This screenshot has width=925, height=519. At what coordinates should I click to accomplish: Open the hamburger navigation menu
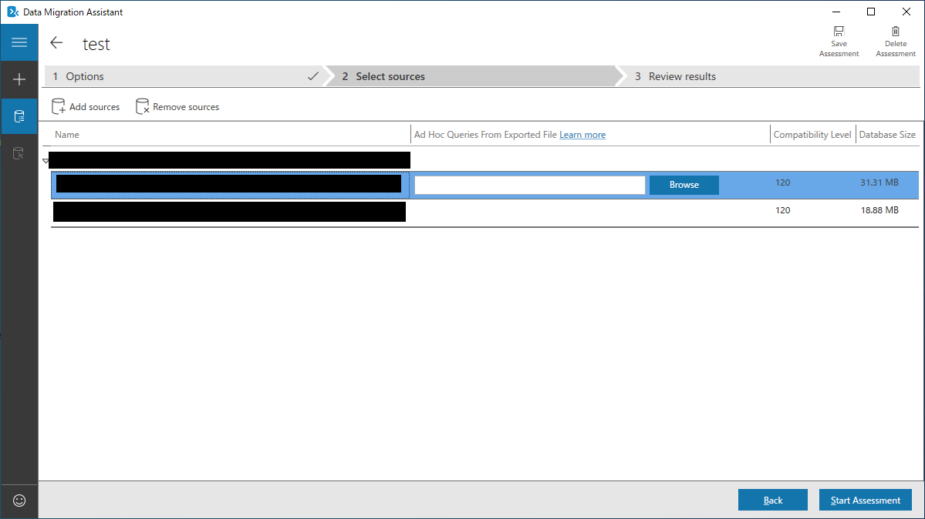19,42
